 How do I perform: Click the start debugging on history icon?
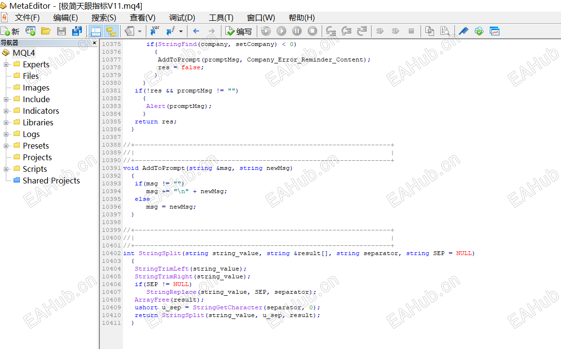tap(266, 31)
